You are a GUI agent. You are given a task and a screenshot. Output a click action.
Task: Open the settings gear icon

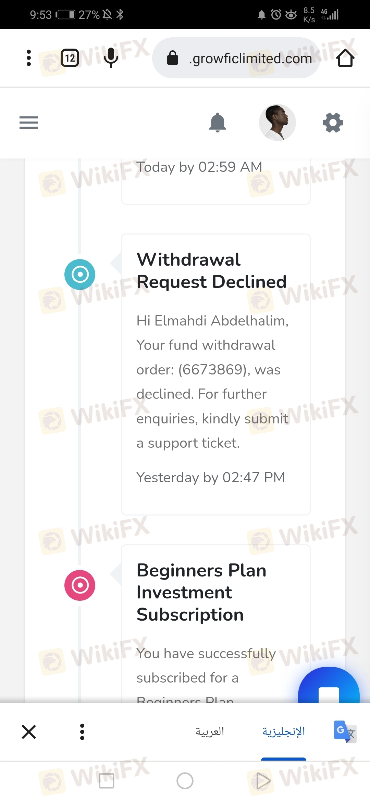coord(333,123)
